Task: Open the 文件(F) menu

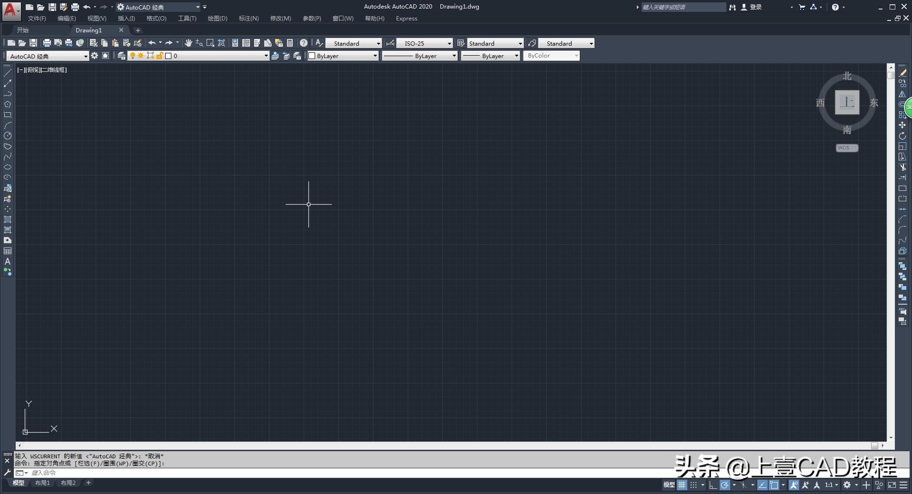Action: [37, 19]
